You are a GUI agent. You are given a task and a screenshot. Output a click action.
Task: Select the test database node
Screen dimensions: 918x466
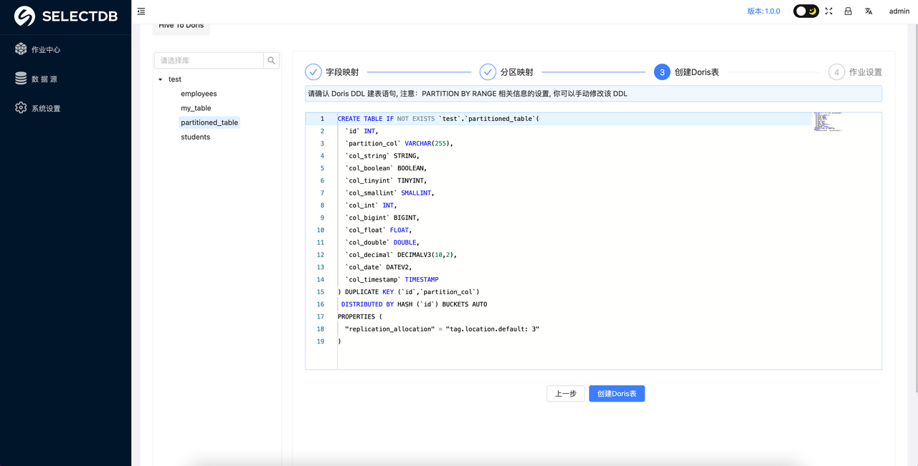point(175,79)
